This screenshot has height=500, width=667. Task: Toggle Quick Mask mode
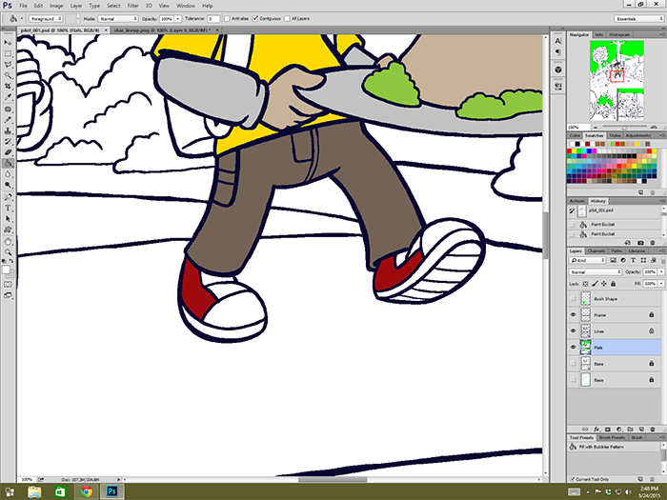pyautogui.click(x=8, y=284)
